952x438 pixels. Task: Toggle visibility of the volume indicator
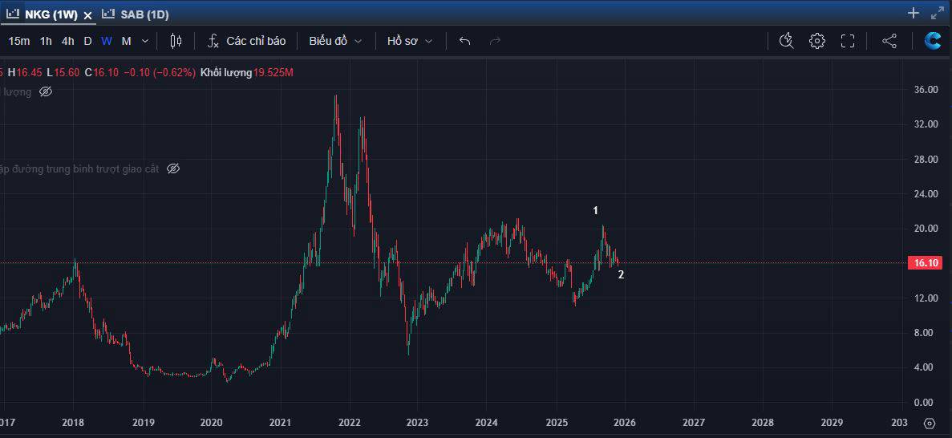[46, 91]
